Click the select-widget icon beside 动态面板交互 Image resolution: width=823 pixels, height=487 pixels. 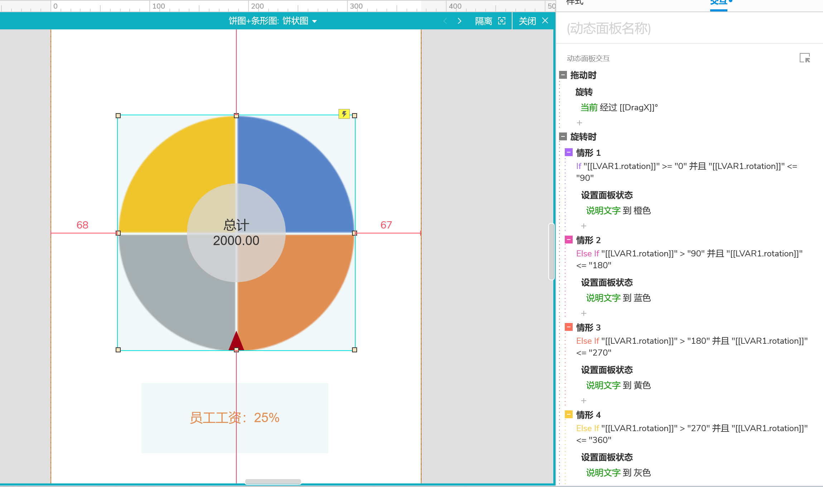tap(804, 58)
